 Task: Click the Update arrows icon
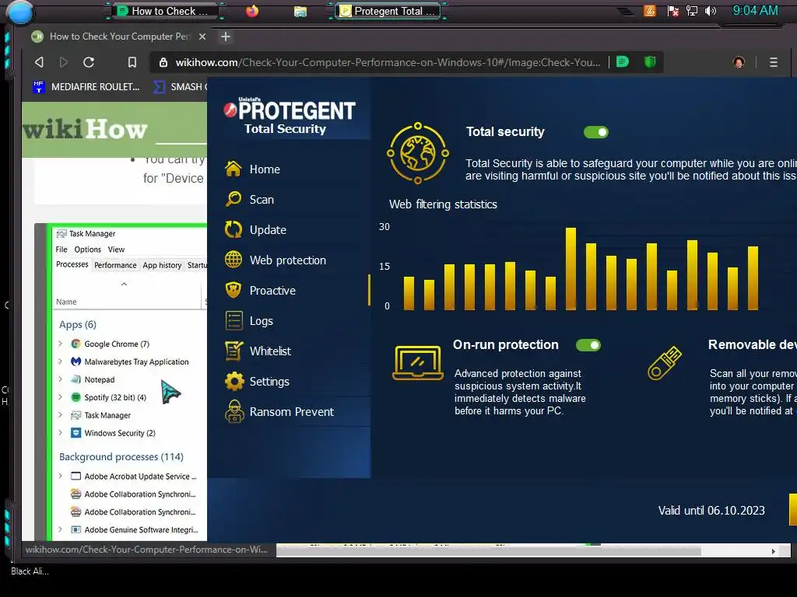[x=233, y=229]
